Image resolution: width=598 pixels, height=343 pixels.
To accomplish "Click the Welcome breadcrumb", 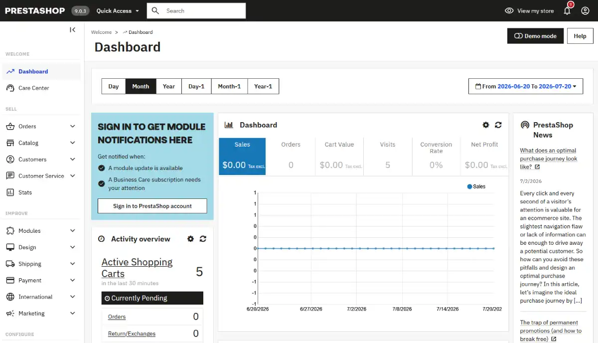I will point(101,32).
